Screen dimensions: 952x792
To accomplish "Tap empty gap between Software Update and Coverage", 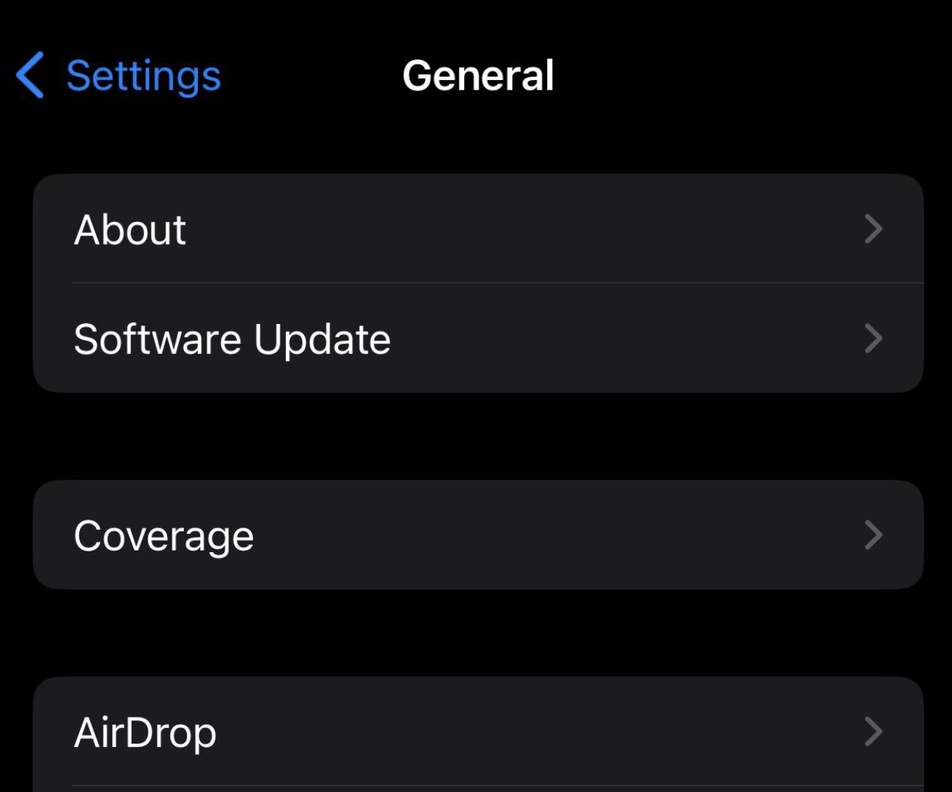I will pos(475,436).
